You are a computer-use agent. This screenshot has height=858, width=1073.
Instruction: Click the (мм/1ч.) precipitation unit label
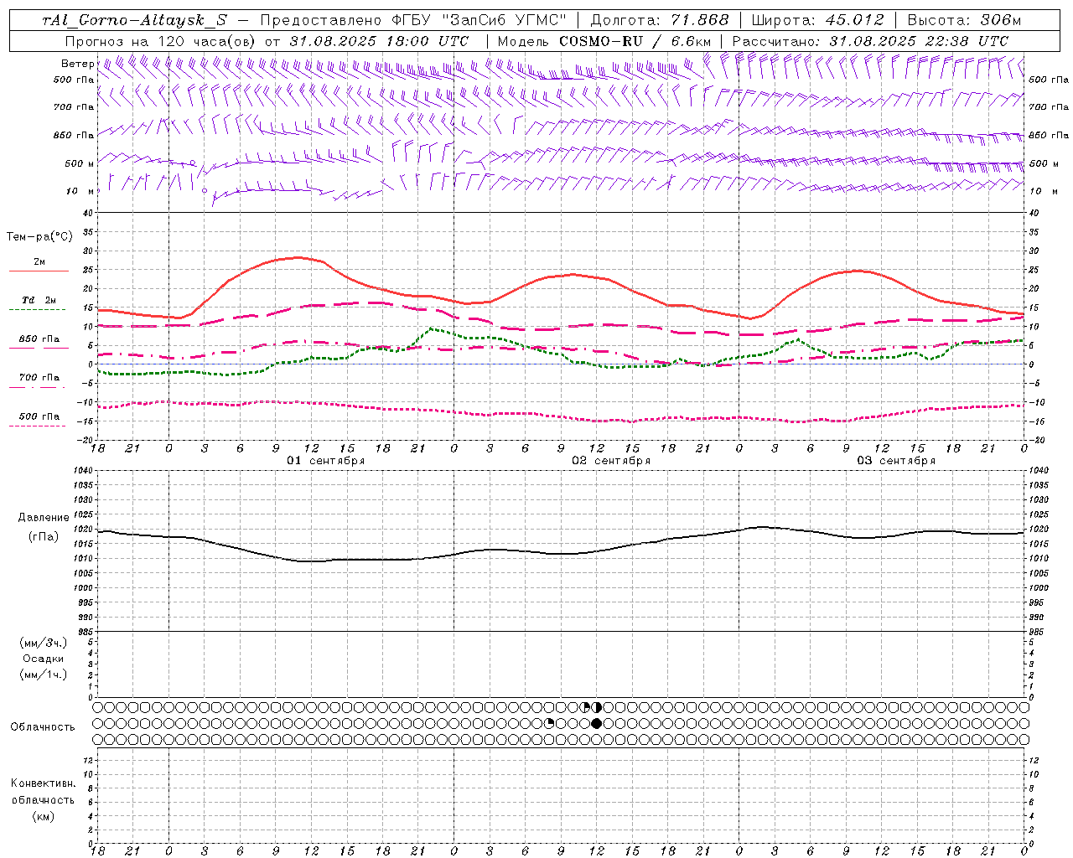click(x=44, y=675)
